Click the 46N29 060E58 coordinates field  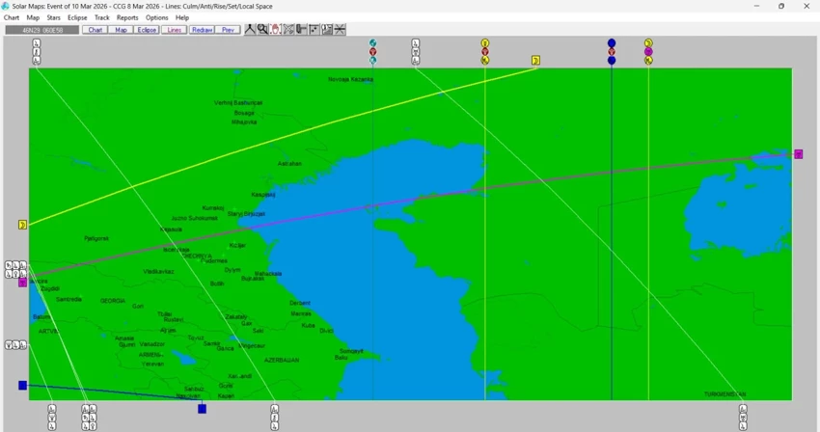point(42,30)
